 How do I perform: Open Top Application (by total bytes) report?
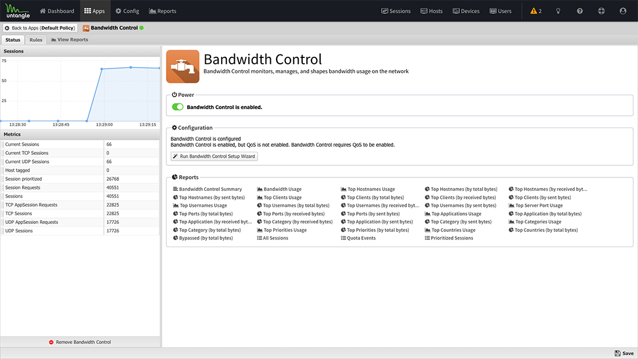545,213
